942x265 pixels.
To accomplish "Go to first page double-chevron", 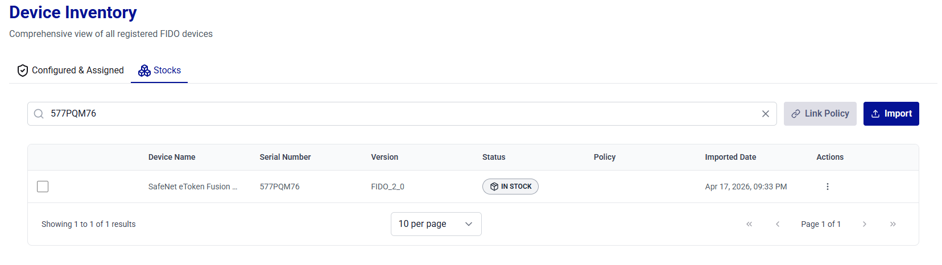I will pyautogui.click(x=749, y=224).
